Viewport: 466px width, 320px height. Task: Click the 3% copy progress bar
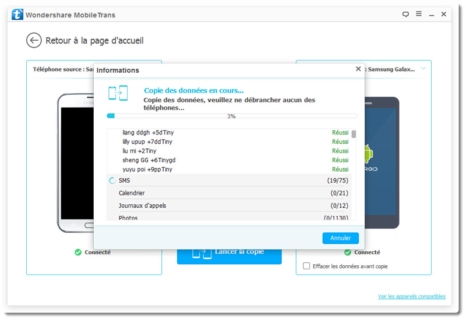(x=232, y=116)
